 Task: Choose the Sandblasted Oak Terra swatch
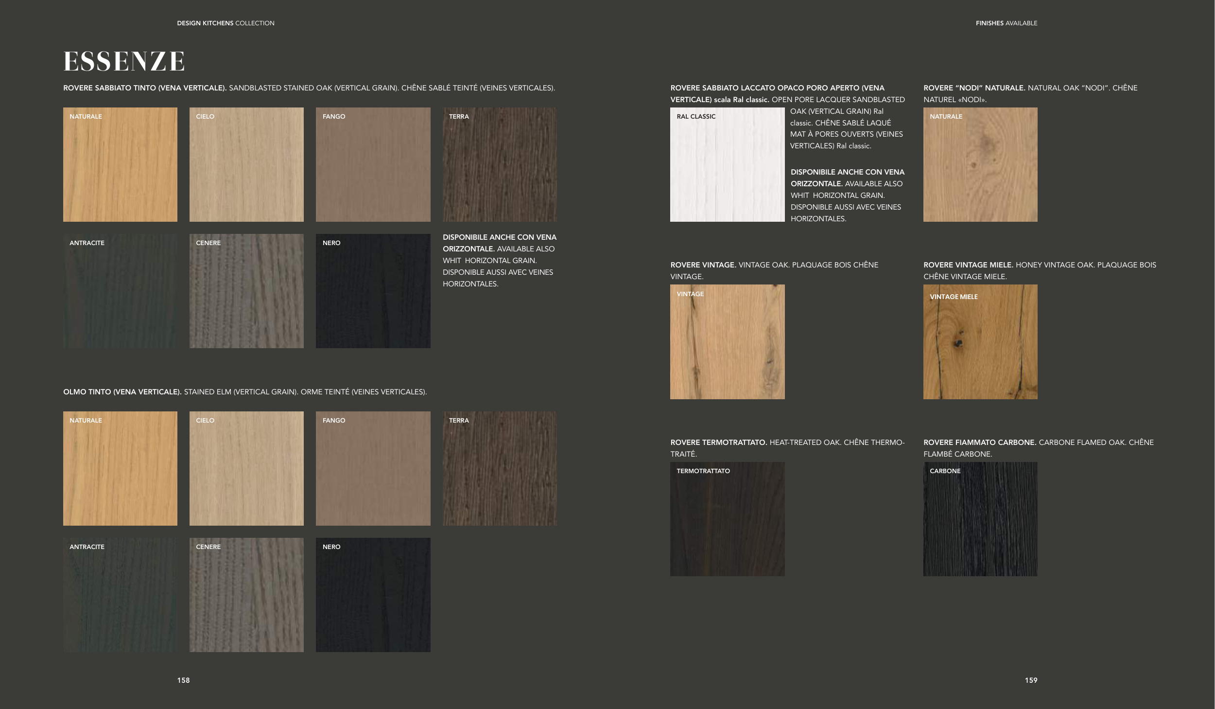click(500, 164)
